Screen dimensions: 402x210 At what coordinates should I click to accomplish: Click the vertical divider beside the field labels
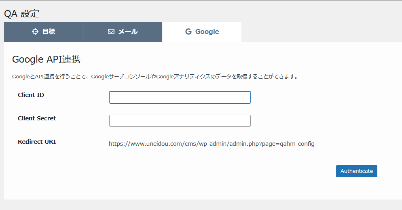point(103,120)
